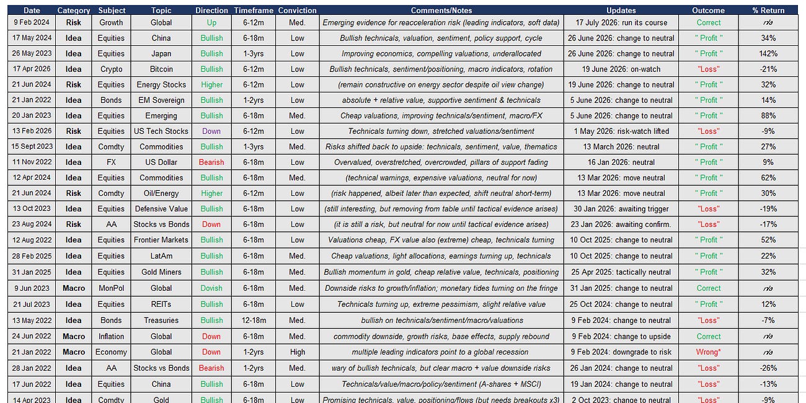Click the '-21%' return cell

point(769,69)
